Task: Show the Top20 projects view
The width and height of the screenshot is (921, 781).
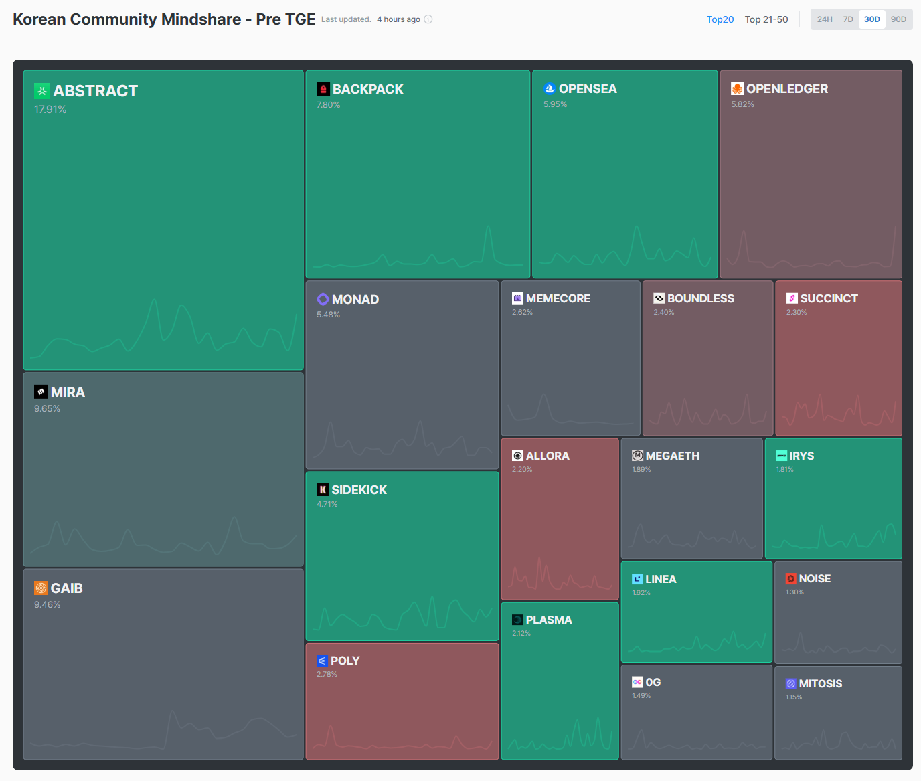Action: coord(720,19)
